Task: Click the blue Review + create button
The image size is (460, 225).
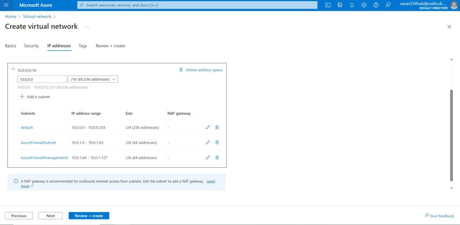Action: click(x=89, y=216)
